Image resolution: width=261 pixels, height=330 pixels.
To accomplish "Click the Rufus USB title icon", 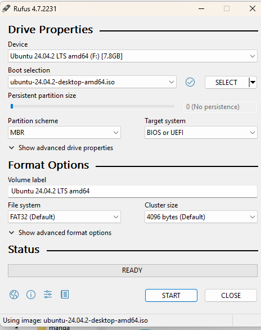I will coord(6,8).
